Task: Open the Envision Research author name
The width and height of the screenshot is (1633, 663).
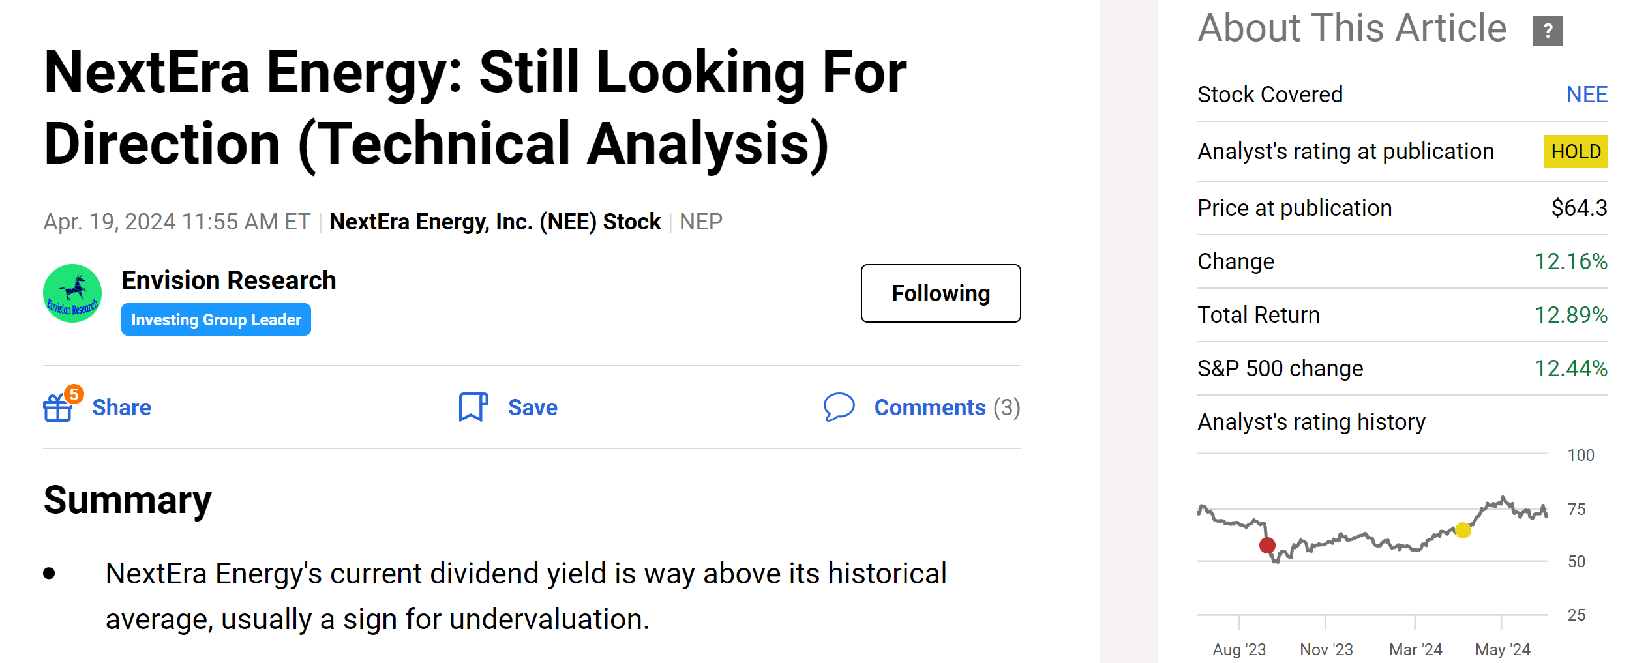Action: click(x=229, y=280)
